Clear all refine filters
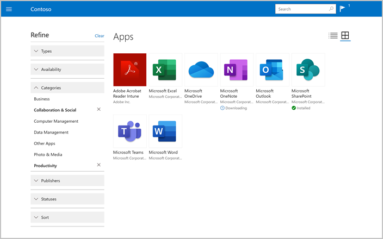383x239 pixels. (100, 36)
